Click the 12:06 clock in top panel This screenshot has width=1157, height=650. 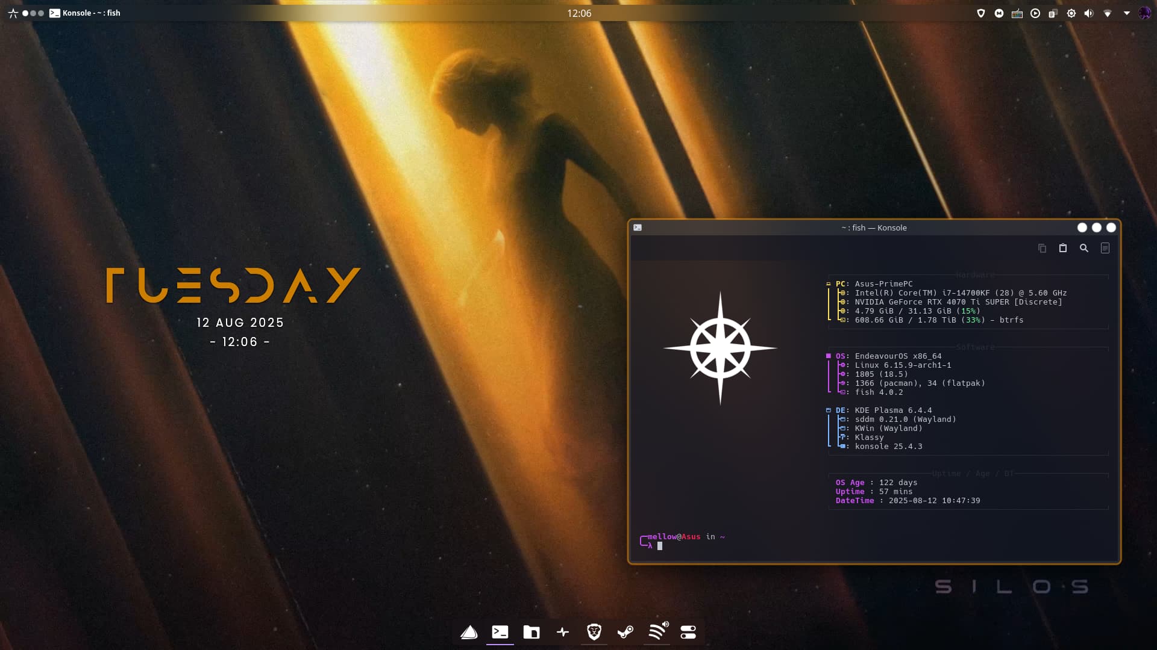pos(578,13)
